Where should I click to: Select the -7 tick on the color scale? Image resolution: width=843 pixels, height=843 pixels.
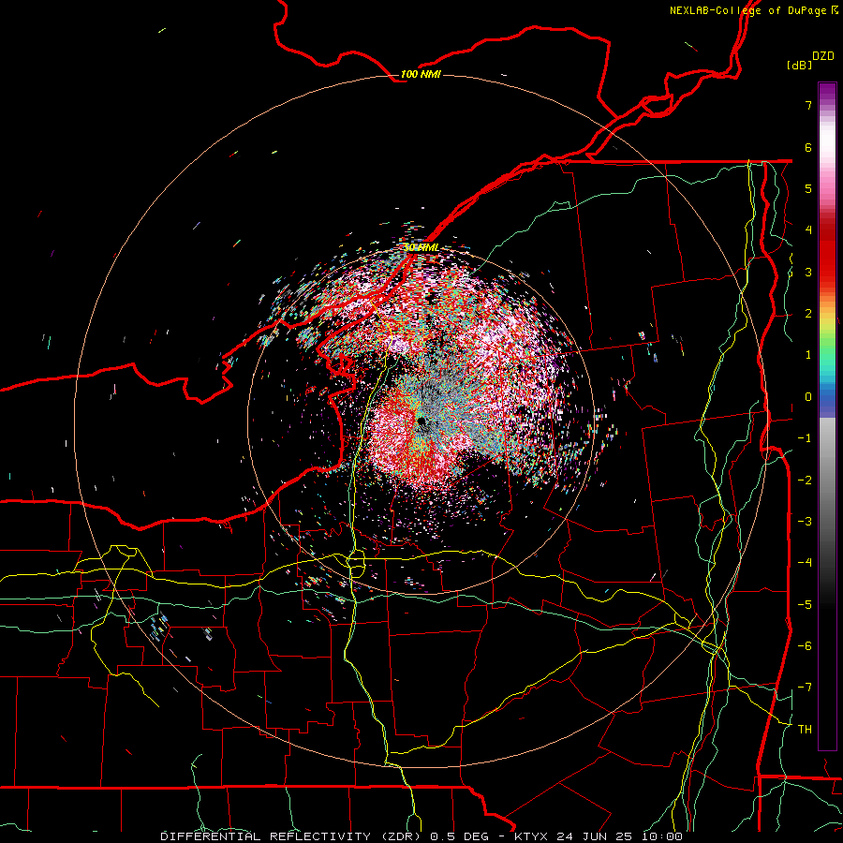tap(805, 688)
